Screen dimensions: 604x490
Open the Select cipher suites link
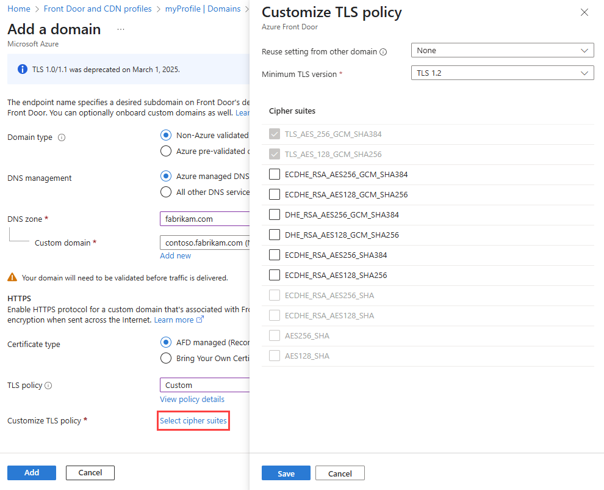193,421
